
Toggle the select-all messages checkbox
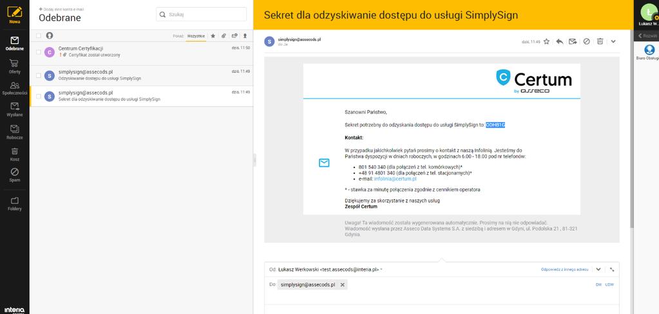39,35
